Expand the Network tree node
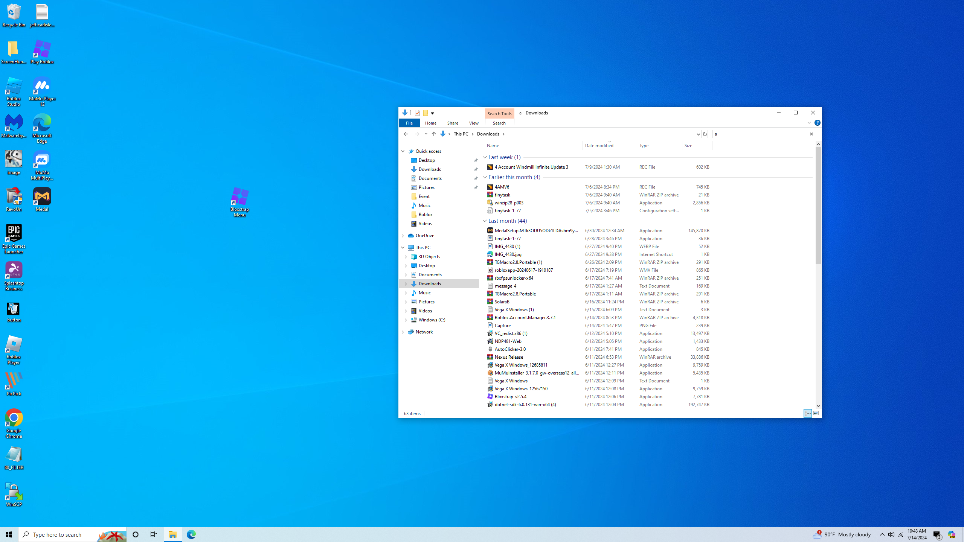This screenshot has height=542, width=964. pyautogui.click(x=403, y=332)
